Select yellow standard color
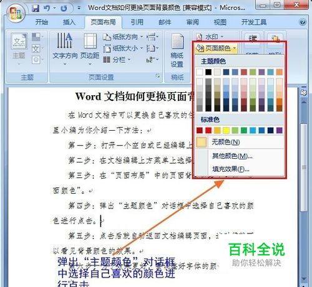 click(226, 130)
